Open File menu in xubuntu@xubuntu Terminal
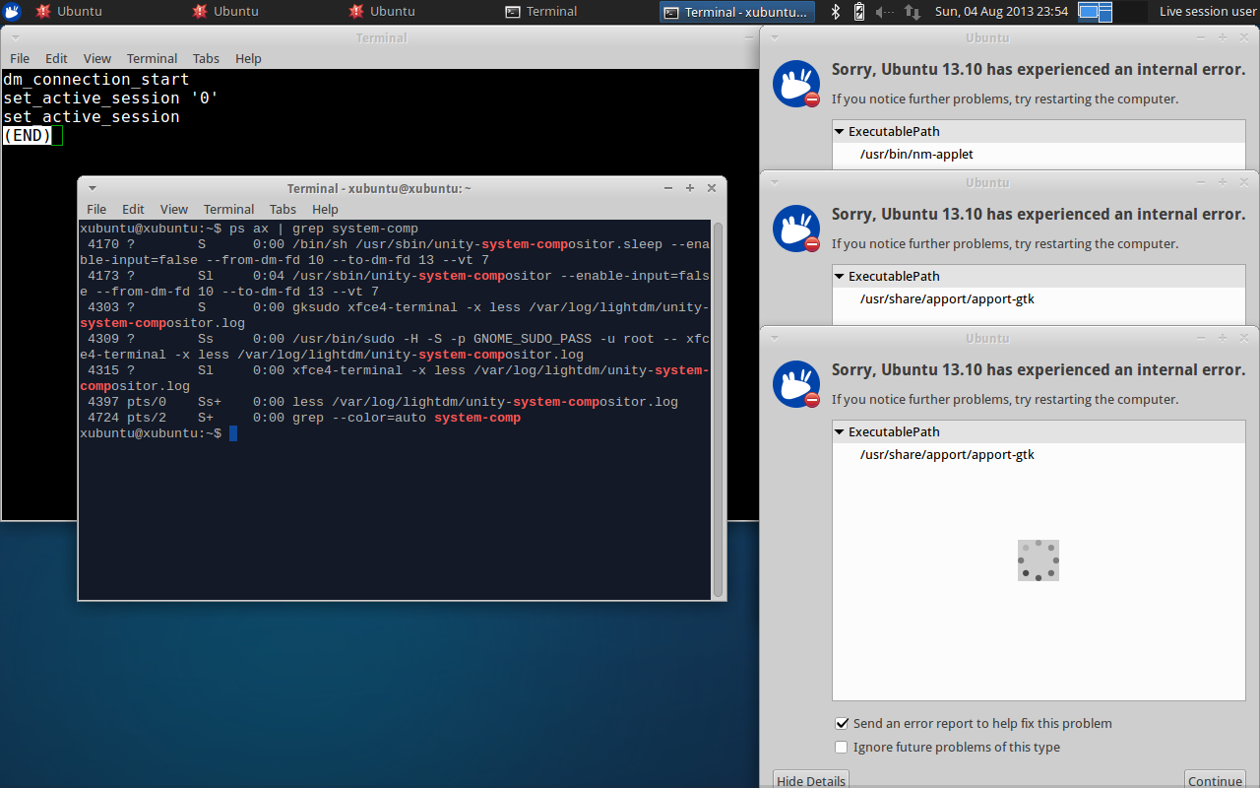Screen dimensions: 1260x788 (96, 209)
